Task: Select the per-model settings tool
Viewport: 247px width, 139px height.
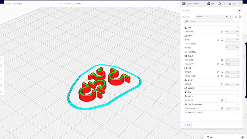Action: [x=1, y=85]
